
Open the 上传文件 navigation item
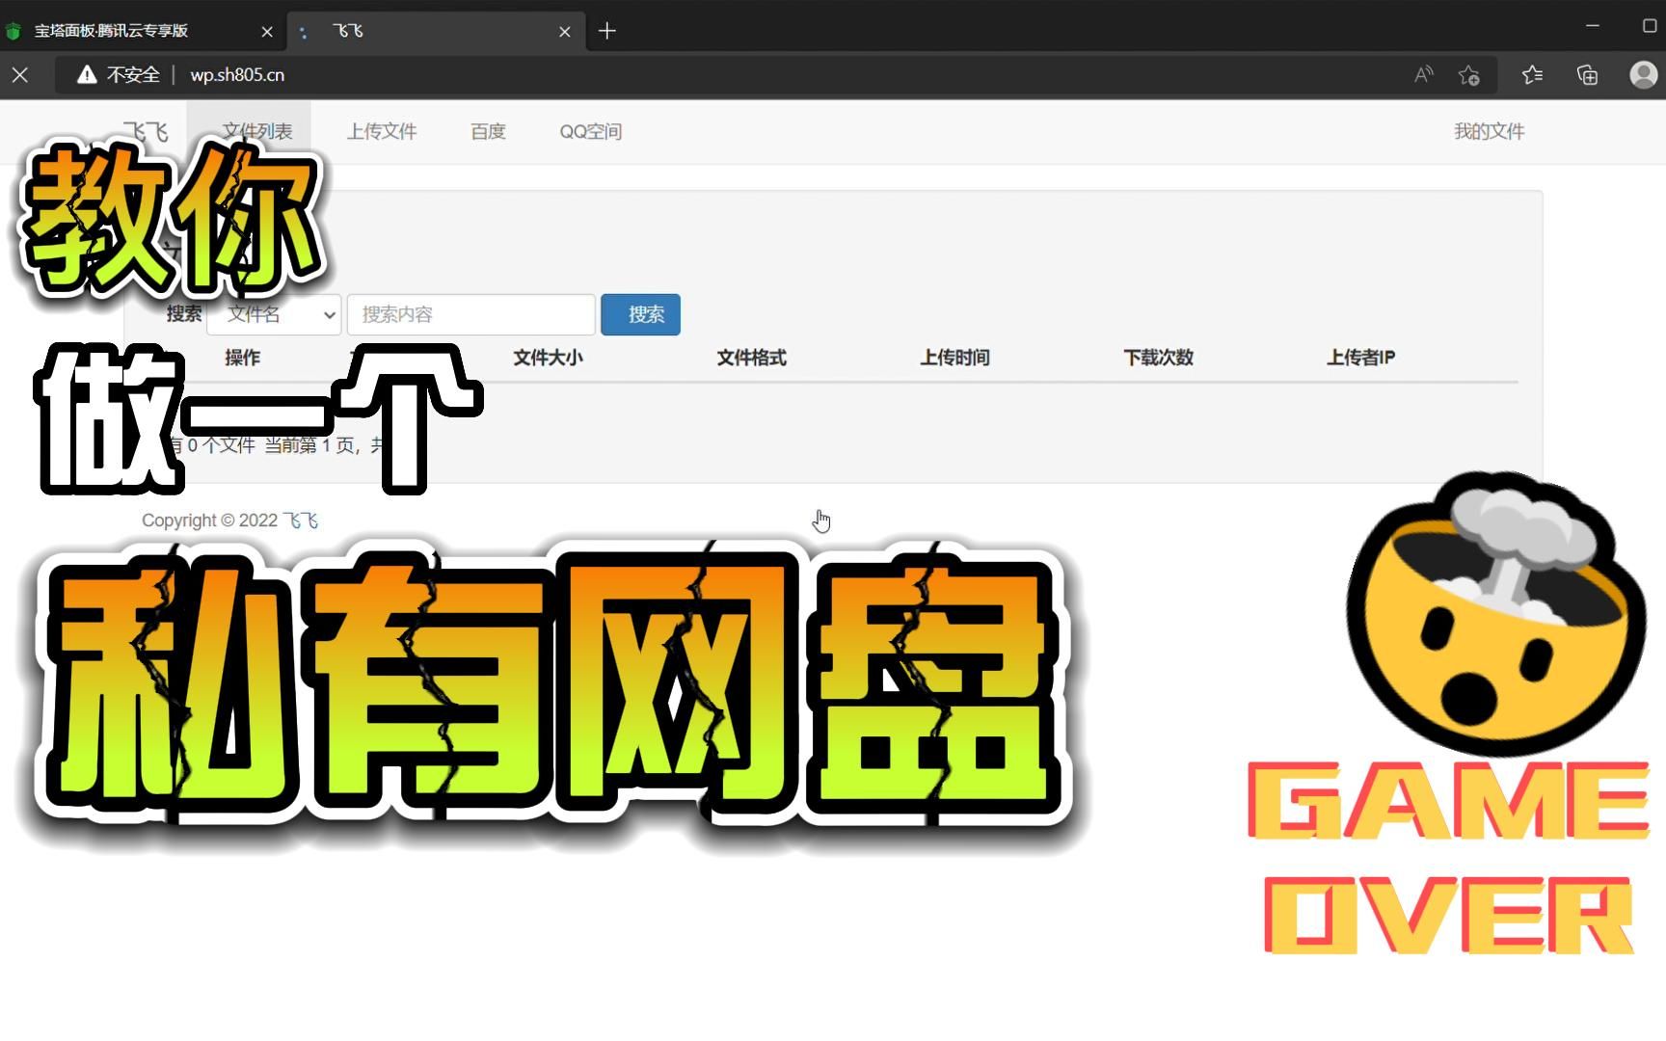382,131
